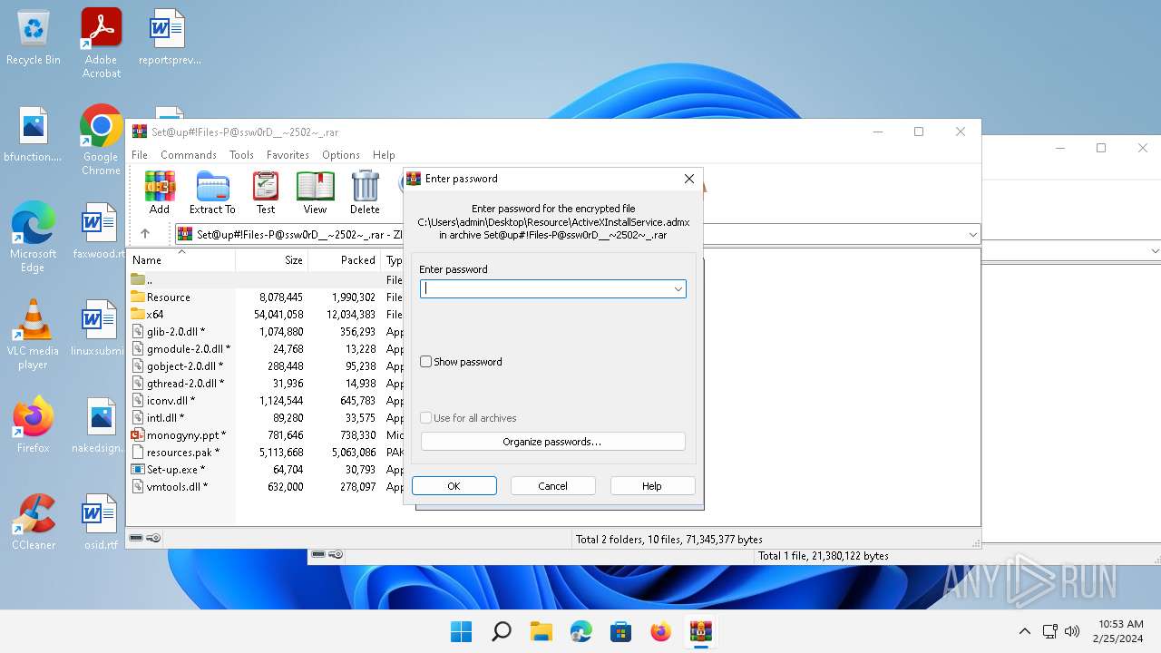1161x653 pixels.
Task: Open Firefox desktop shortcut
Action: tap(34, 424)
